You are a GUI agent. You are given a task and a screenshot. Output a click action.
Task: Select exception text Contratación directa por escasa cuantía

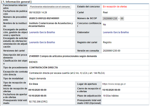[x=67, y=73]
